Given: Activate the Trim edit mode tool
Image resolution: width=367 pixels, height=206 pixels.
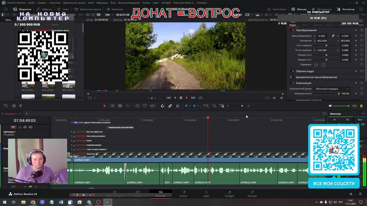Looking at the screenshot, I should (112, 106).
